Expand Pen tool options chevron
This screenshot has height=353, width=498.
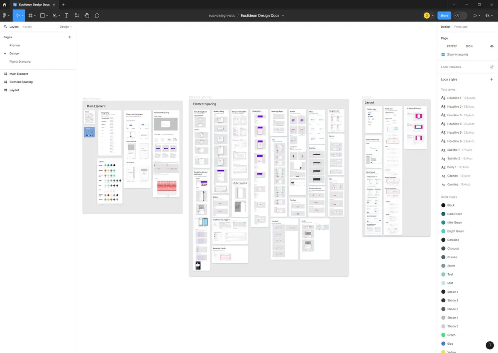[59, 15]
